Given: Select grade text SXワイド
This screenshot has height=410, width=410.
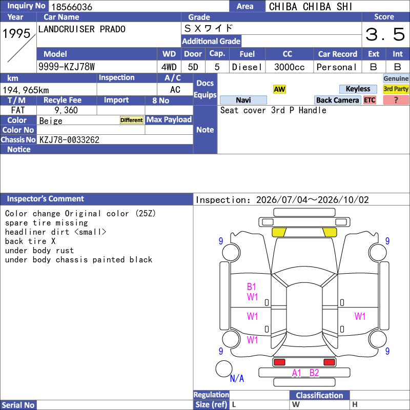Looking at the screenshot, I should point(209,28).
